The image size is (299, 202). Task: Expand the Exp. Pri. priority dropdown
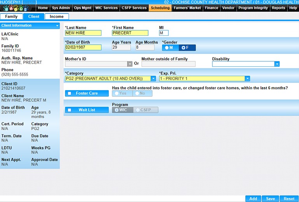[247, 78]
